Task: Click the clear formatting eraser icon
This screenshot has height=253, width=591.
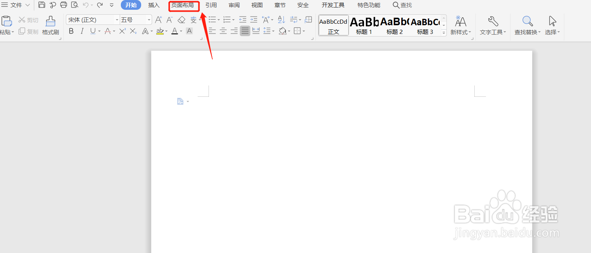Action: point(181,20)
